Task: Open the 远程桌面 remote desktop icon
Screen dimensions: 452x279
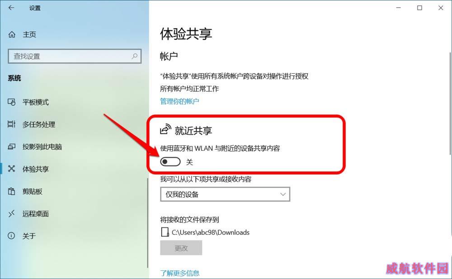Action: 12,213
